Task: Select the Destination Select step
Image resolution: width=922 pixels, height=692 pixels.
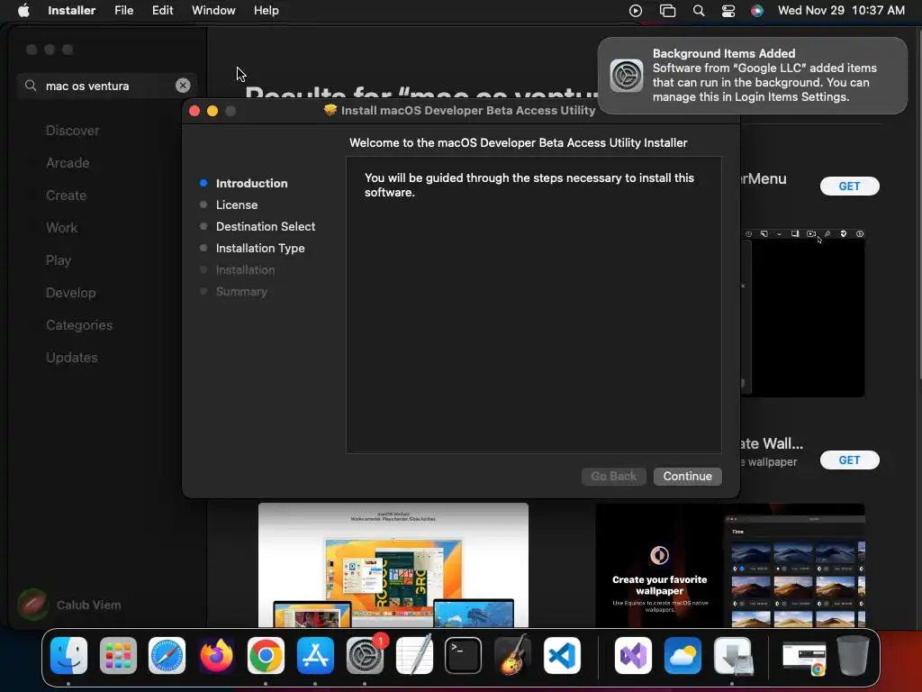Action: point(266,226)
